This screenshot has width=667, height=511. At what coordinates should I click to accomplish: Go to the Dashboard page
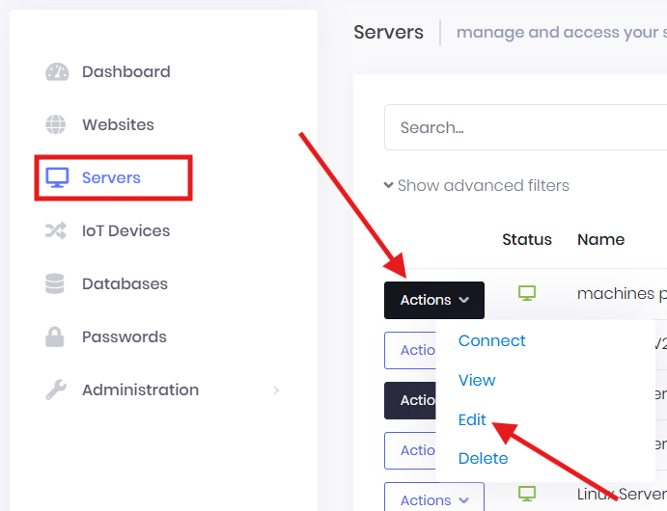pos(125,72)
